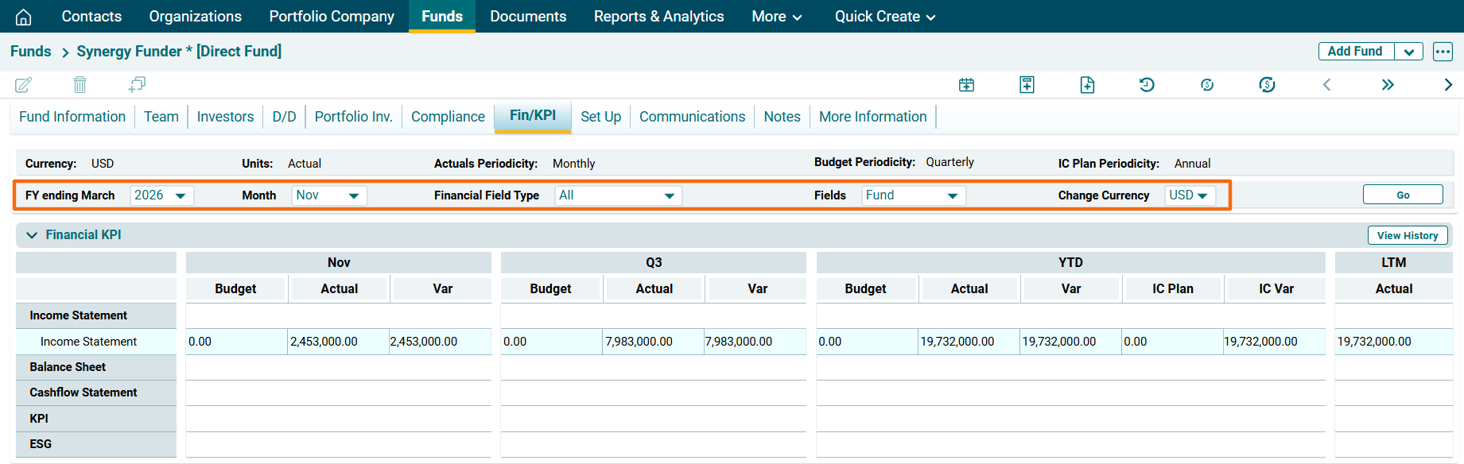This screenshot has height=464, width=1464.
Task: Open the three-dots more options button
Action: coord(1443,52)
